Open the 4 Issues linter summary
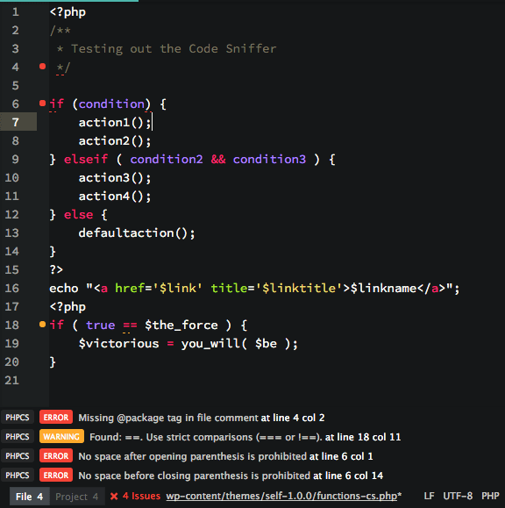This screenshot has width=505, height=508. (141, 496)
